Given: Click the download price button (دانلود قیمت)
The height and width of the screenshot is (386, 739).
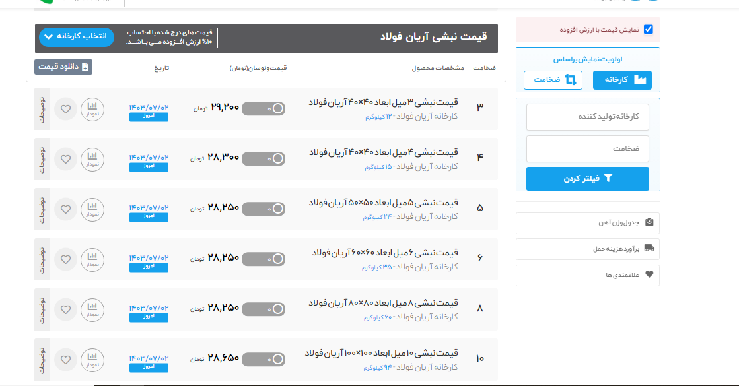Looking at the screenshot, I should [x=63, y=67].
